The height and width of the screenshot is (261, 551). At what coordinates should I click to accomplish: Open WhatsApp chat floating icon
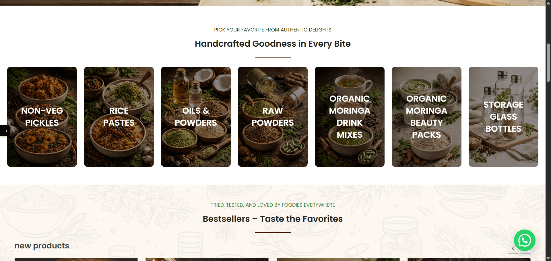point(525,240)
